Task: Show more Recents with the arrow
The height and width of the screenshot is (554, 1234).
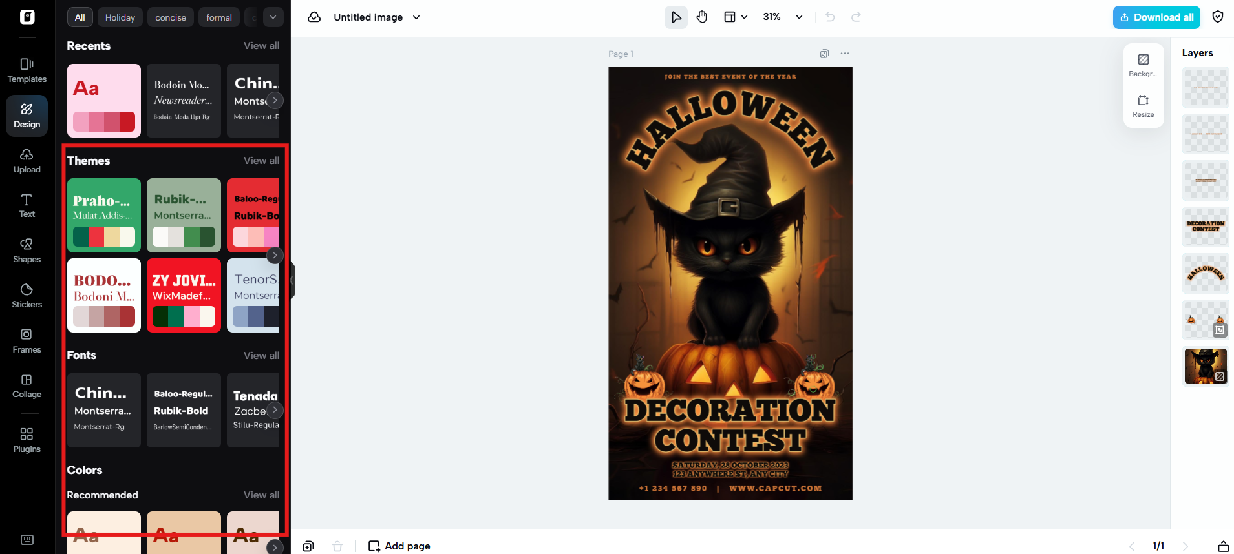Action: point(275,100)
